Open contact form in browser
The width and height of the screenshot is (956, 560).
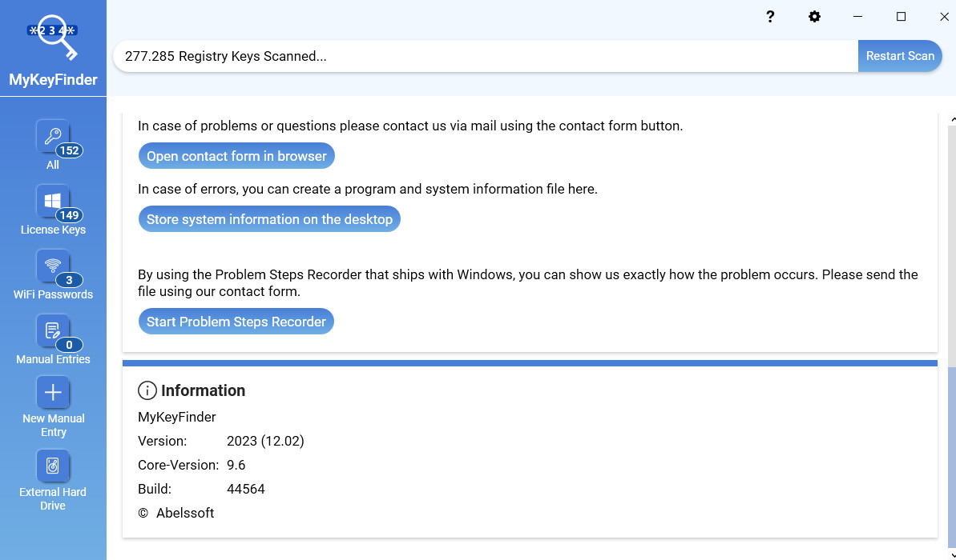click(236, 156)
